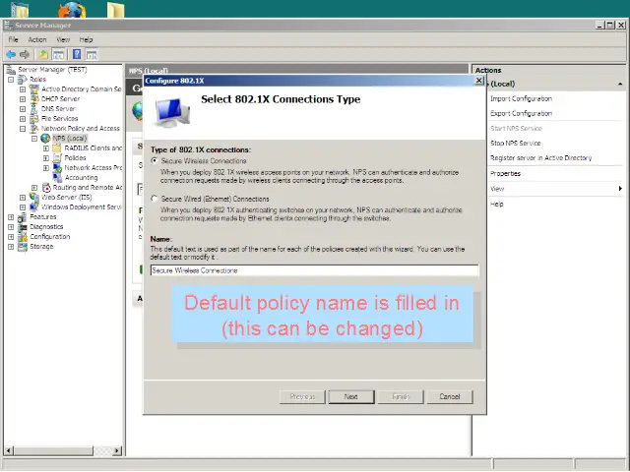The image size is (630, 472).
Task: Collapse the NPS (Local) actions section arrow
Action: coord(620,84)
